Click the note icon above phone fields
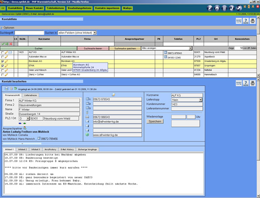Screen dimensions: 260x198 pyautogui.click(x=113, y=95)
